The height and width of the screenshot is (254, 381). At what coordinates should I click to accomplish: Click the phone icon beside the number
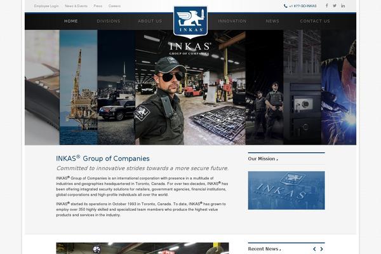(286, 6)
